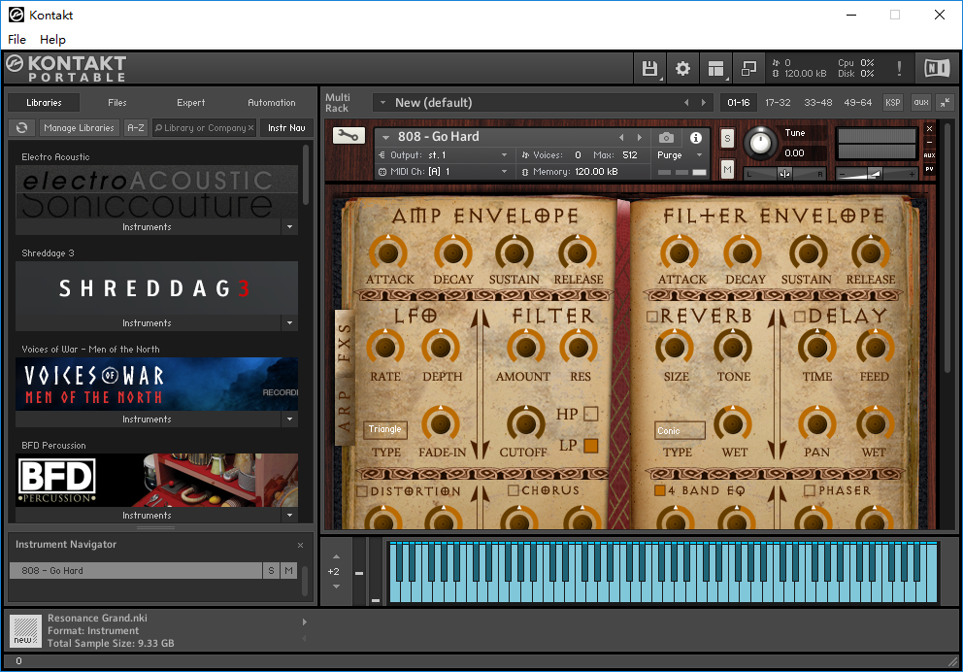Clear the library search field with X

pos(250,128)
